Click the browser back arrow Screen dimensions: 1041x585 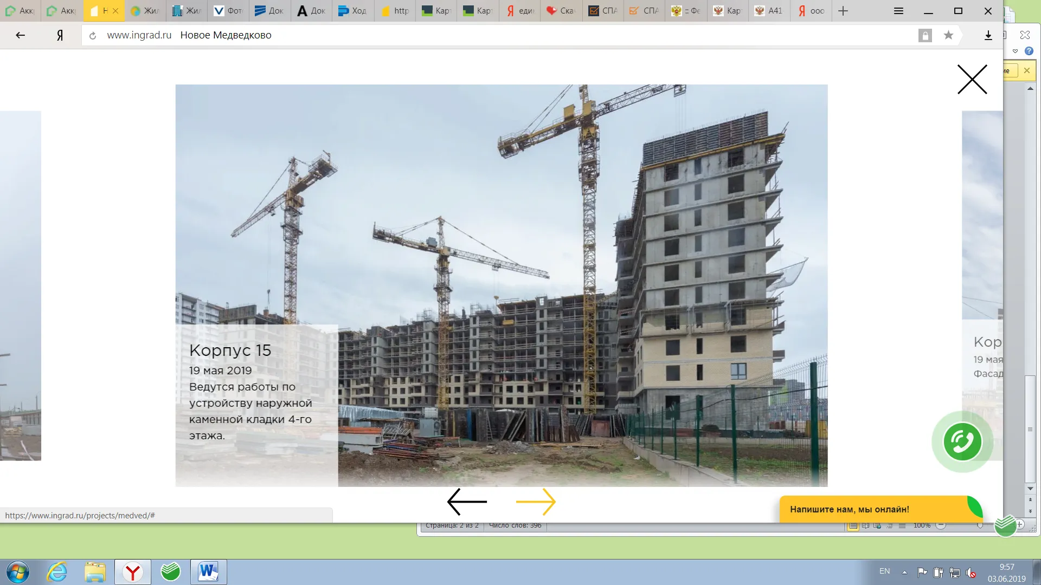pyautogui.click(x=21, y=35)
